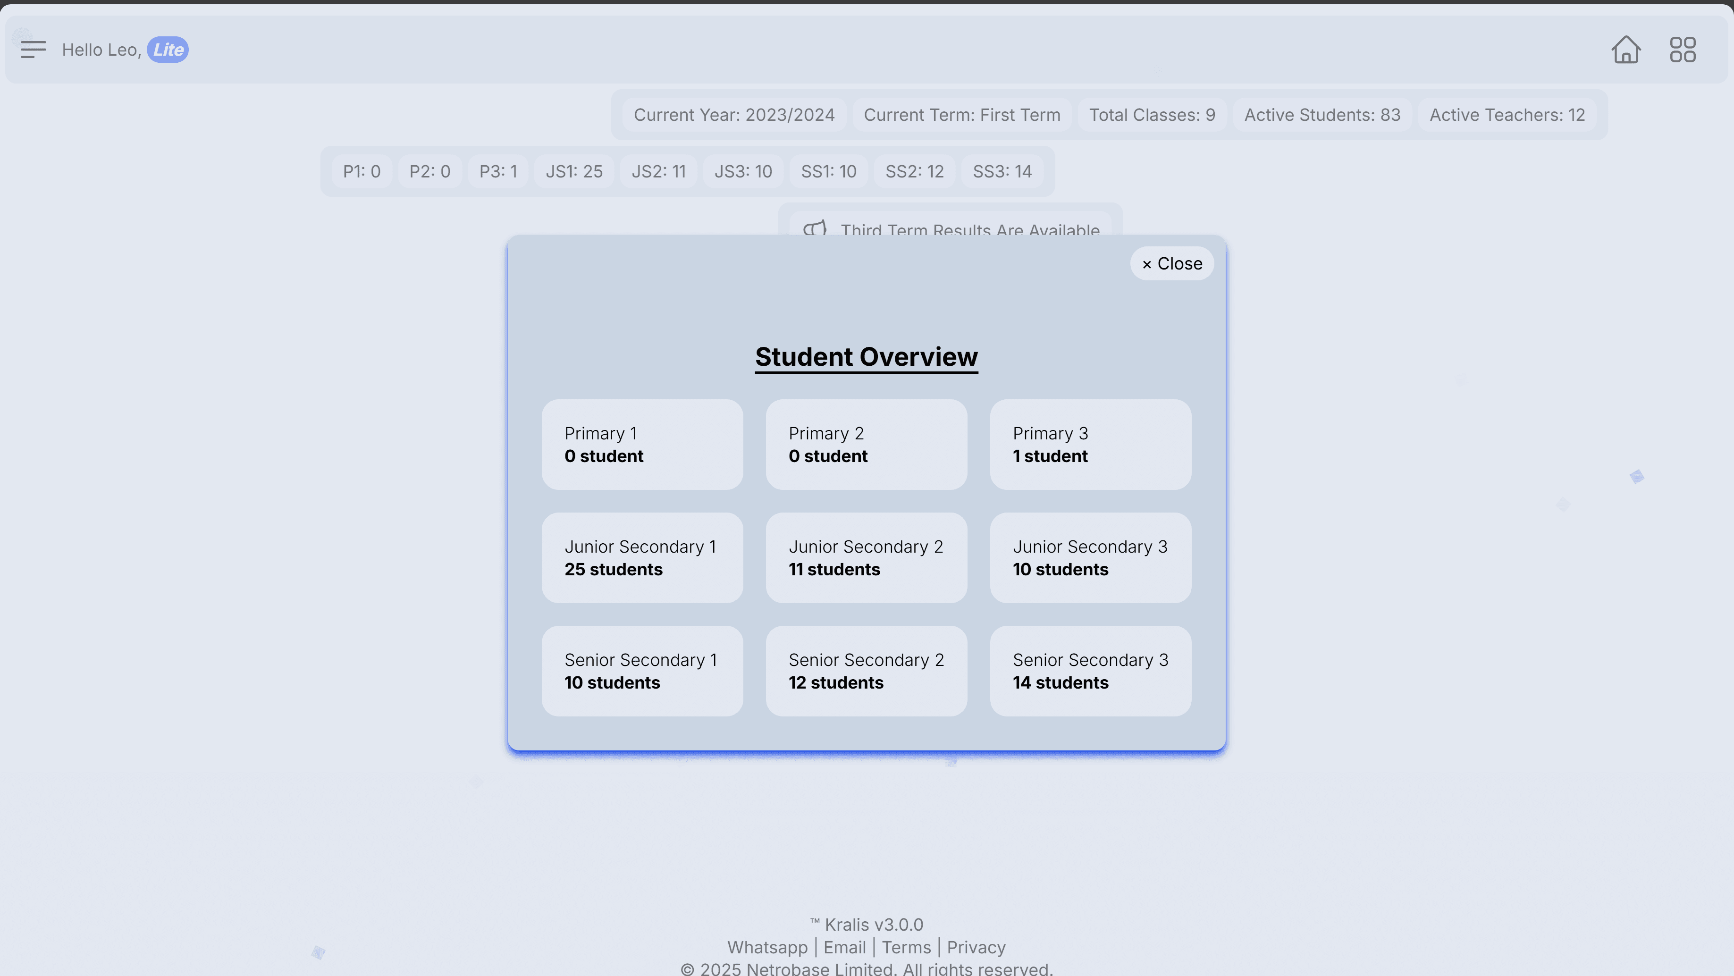
Task: Click the Active Teachers: 12 chip
Action: [x=1507, y=114]
